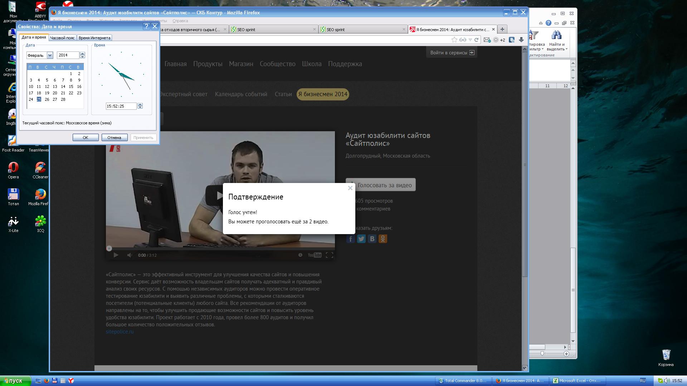Viewport: 687px width, 386px height.
Task: Open the VK toolbar icon in Firefox
Action: pos(512,40)
